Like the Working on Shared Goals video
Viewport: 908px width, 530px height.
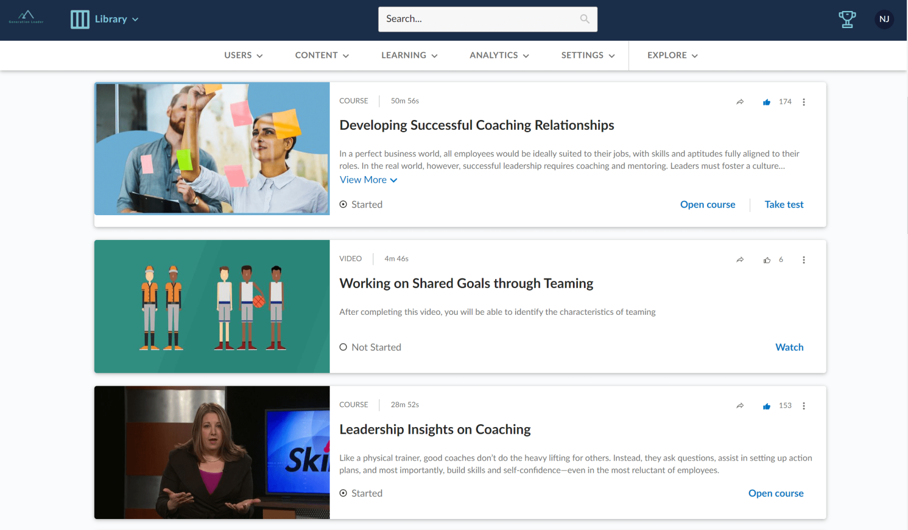coord(767,260)
